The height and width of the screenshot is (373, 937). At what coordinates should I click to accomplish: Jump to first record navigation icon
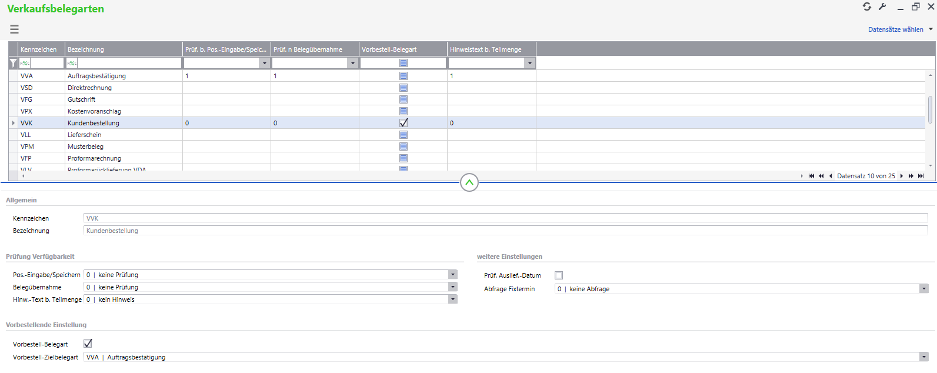point(811,176)
